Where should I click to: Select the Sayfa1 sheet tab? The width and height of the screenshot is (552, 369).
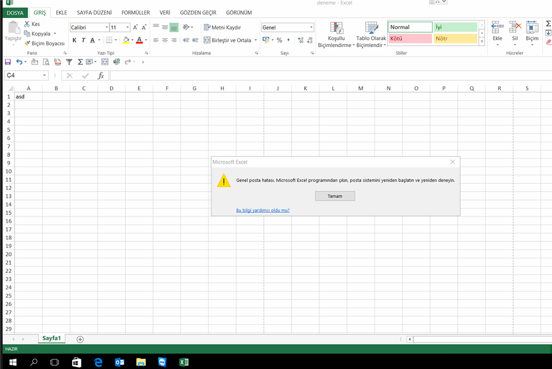[51, 338]
